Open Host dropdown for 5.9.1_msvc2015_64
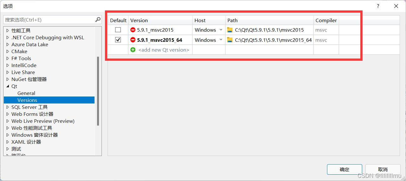Image resolution: width=406 pixels, height=181 pixels. 221,40
